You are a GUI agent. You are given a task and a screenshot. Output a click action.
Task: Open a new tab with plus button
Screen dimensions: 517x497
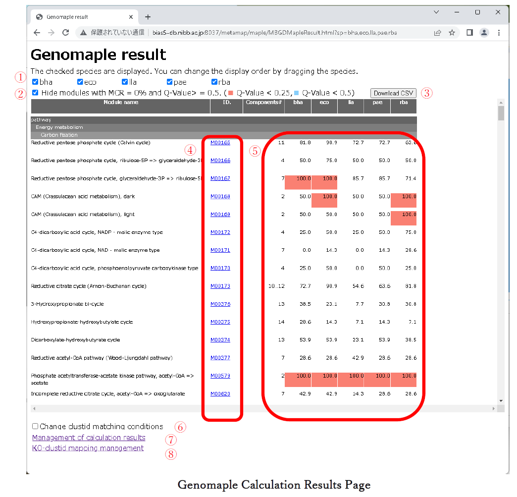coord(148,17)
